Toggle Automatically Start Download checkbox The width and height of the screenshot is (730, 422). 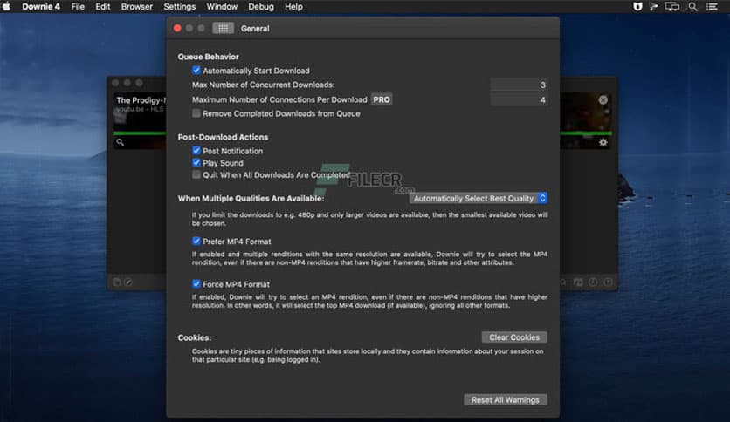(196, 71)
